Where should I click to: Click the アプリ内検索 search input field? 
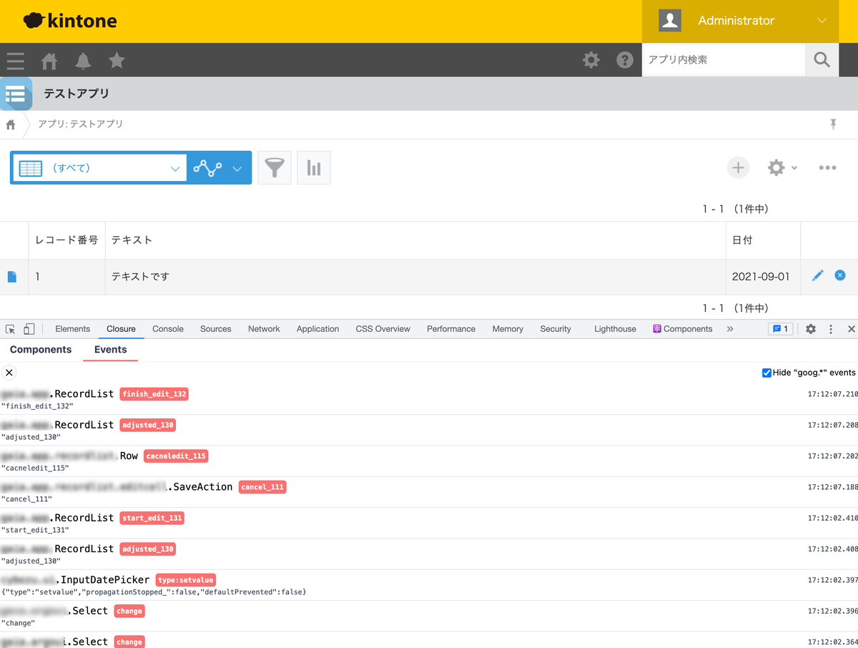coord(722,60)
